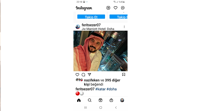Save post with bookmark icon
Screen dimensions: 201x111
point(124,75)
